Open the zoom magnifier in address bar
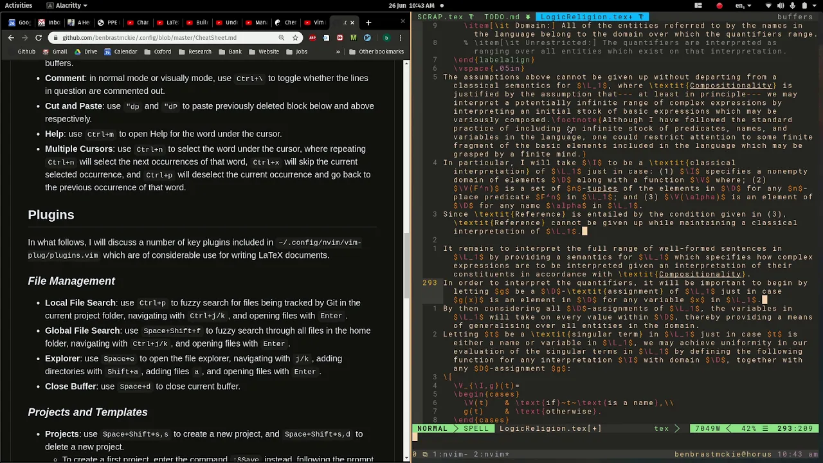The width and height of the screenshot is (823, 463). (x=282, y=38)
